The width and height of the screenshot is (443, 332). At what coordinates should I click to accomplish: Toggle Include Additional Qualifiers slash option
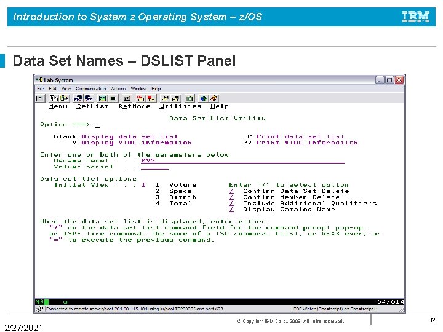[x=231, y=204]
